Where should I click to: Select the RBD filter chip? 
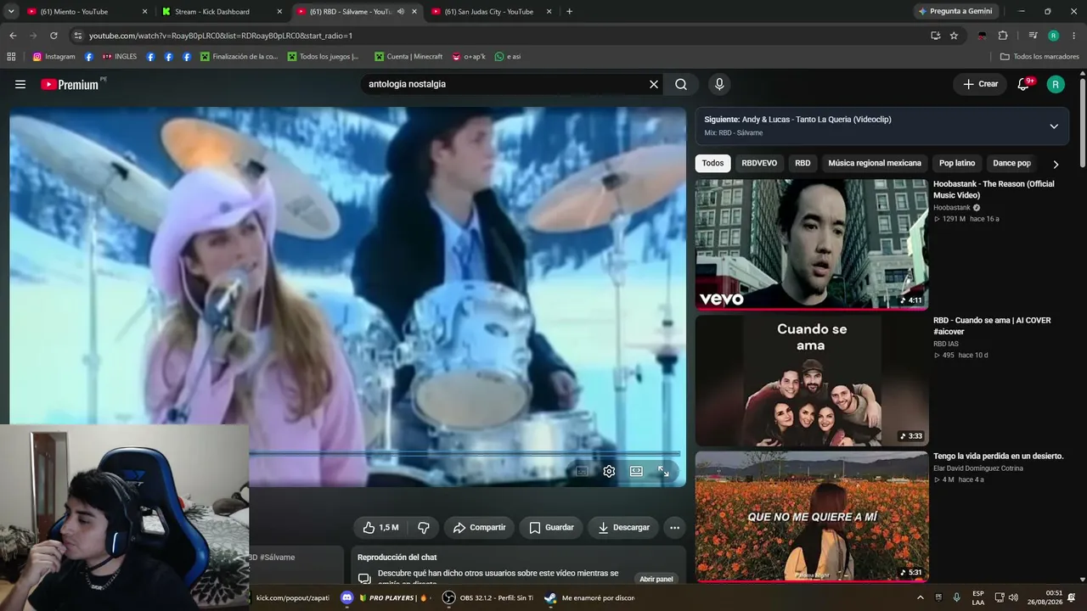tap(803, 163)
